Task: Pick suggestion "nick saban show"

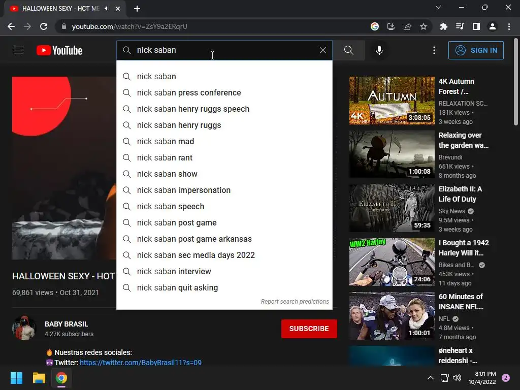Action: pos(224,174)
